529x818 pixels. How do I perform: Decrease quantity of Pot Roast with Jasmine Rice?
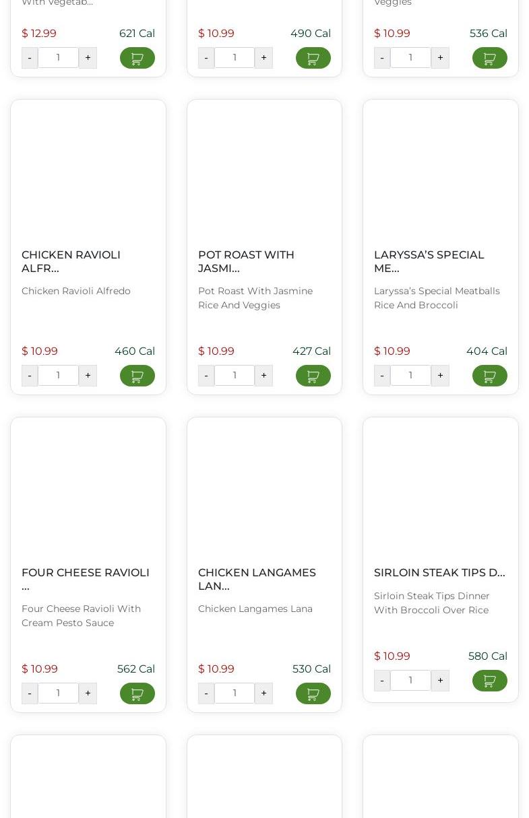coord(206,376)
